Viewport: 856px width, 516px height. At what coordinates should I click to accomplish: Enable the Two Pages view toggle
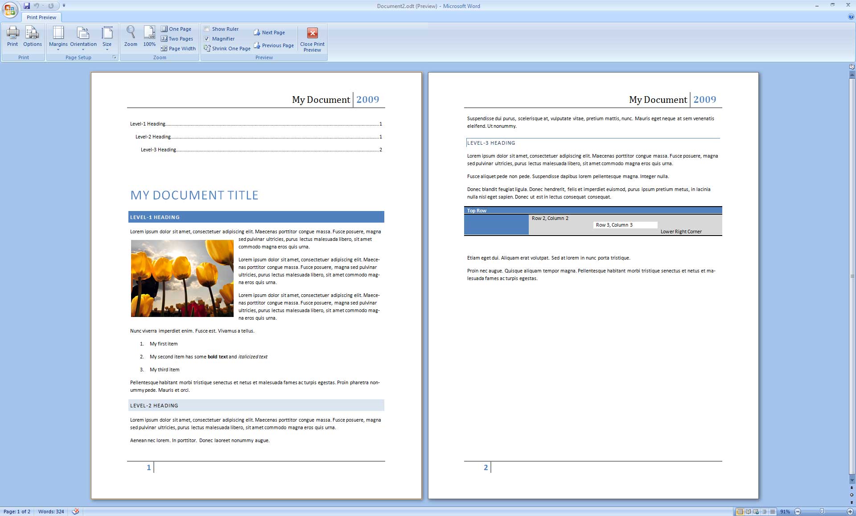tap(177, 38)
